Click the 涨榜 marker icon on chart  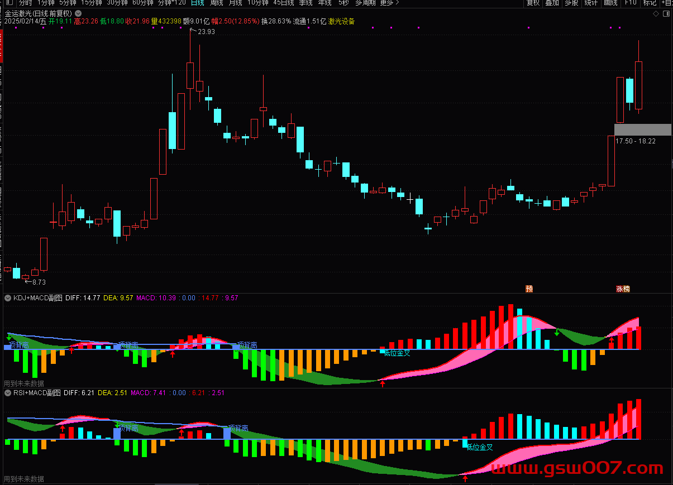(623, 289)
